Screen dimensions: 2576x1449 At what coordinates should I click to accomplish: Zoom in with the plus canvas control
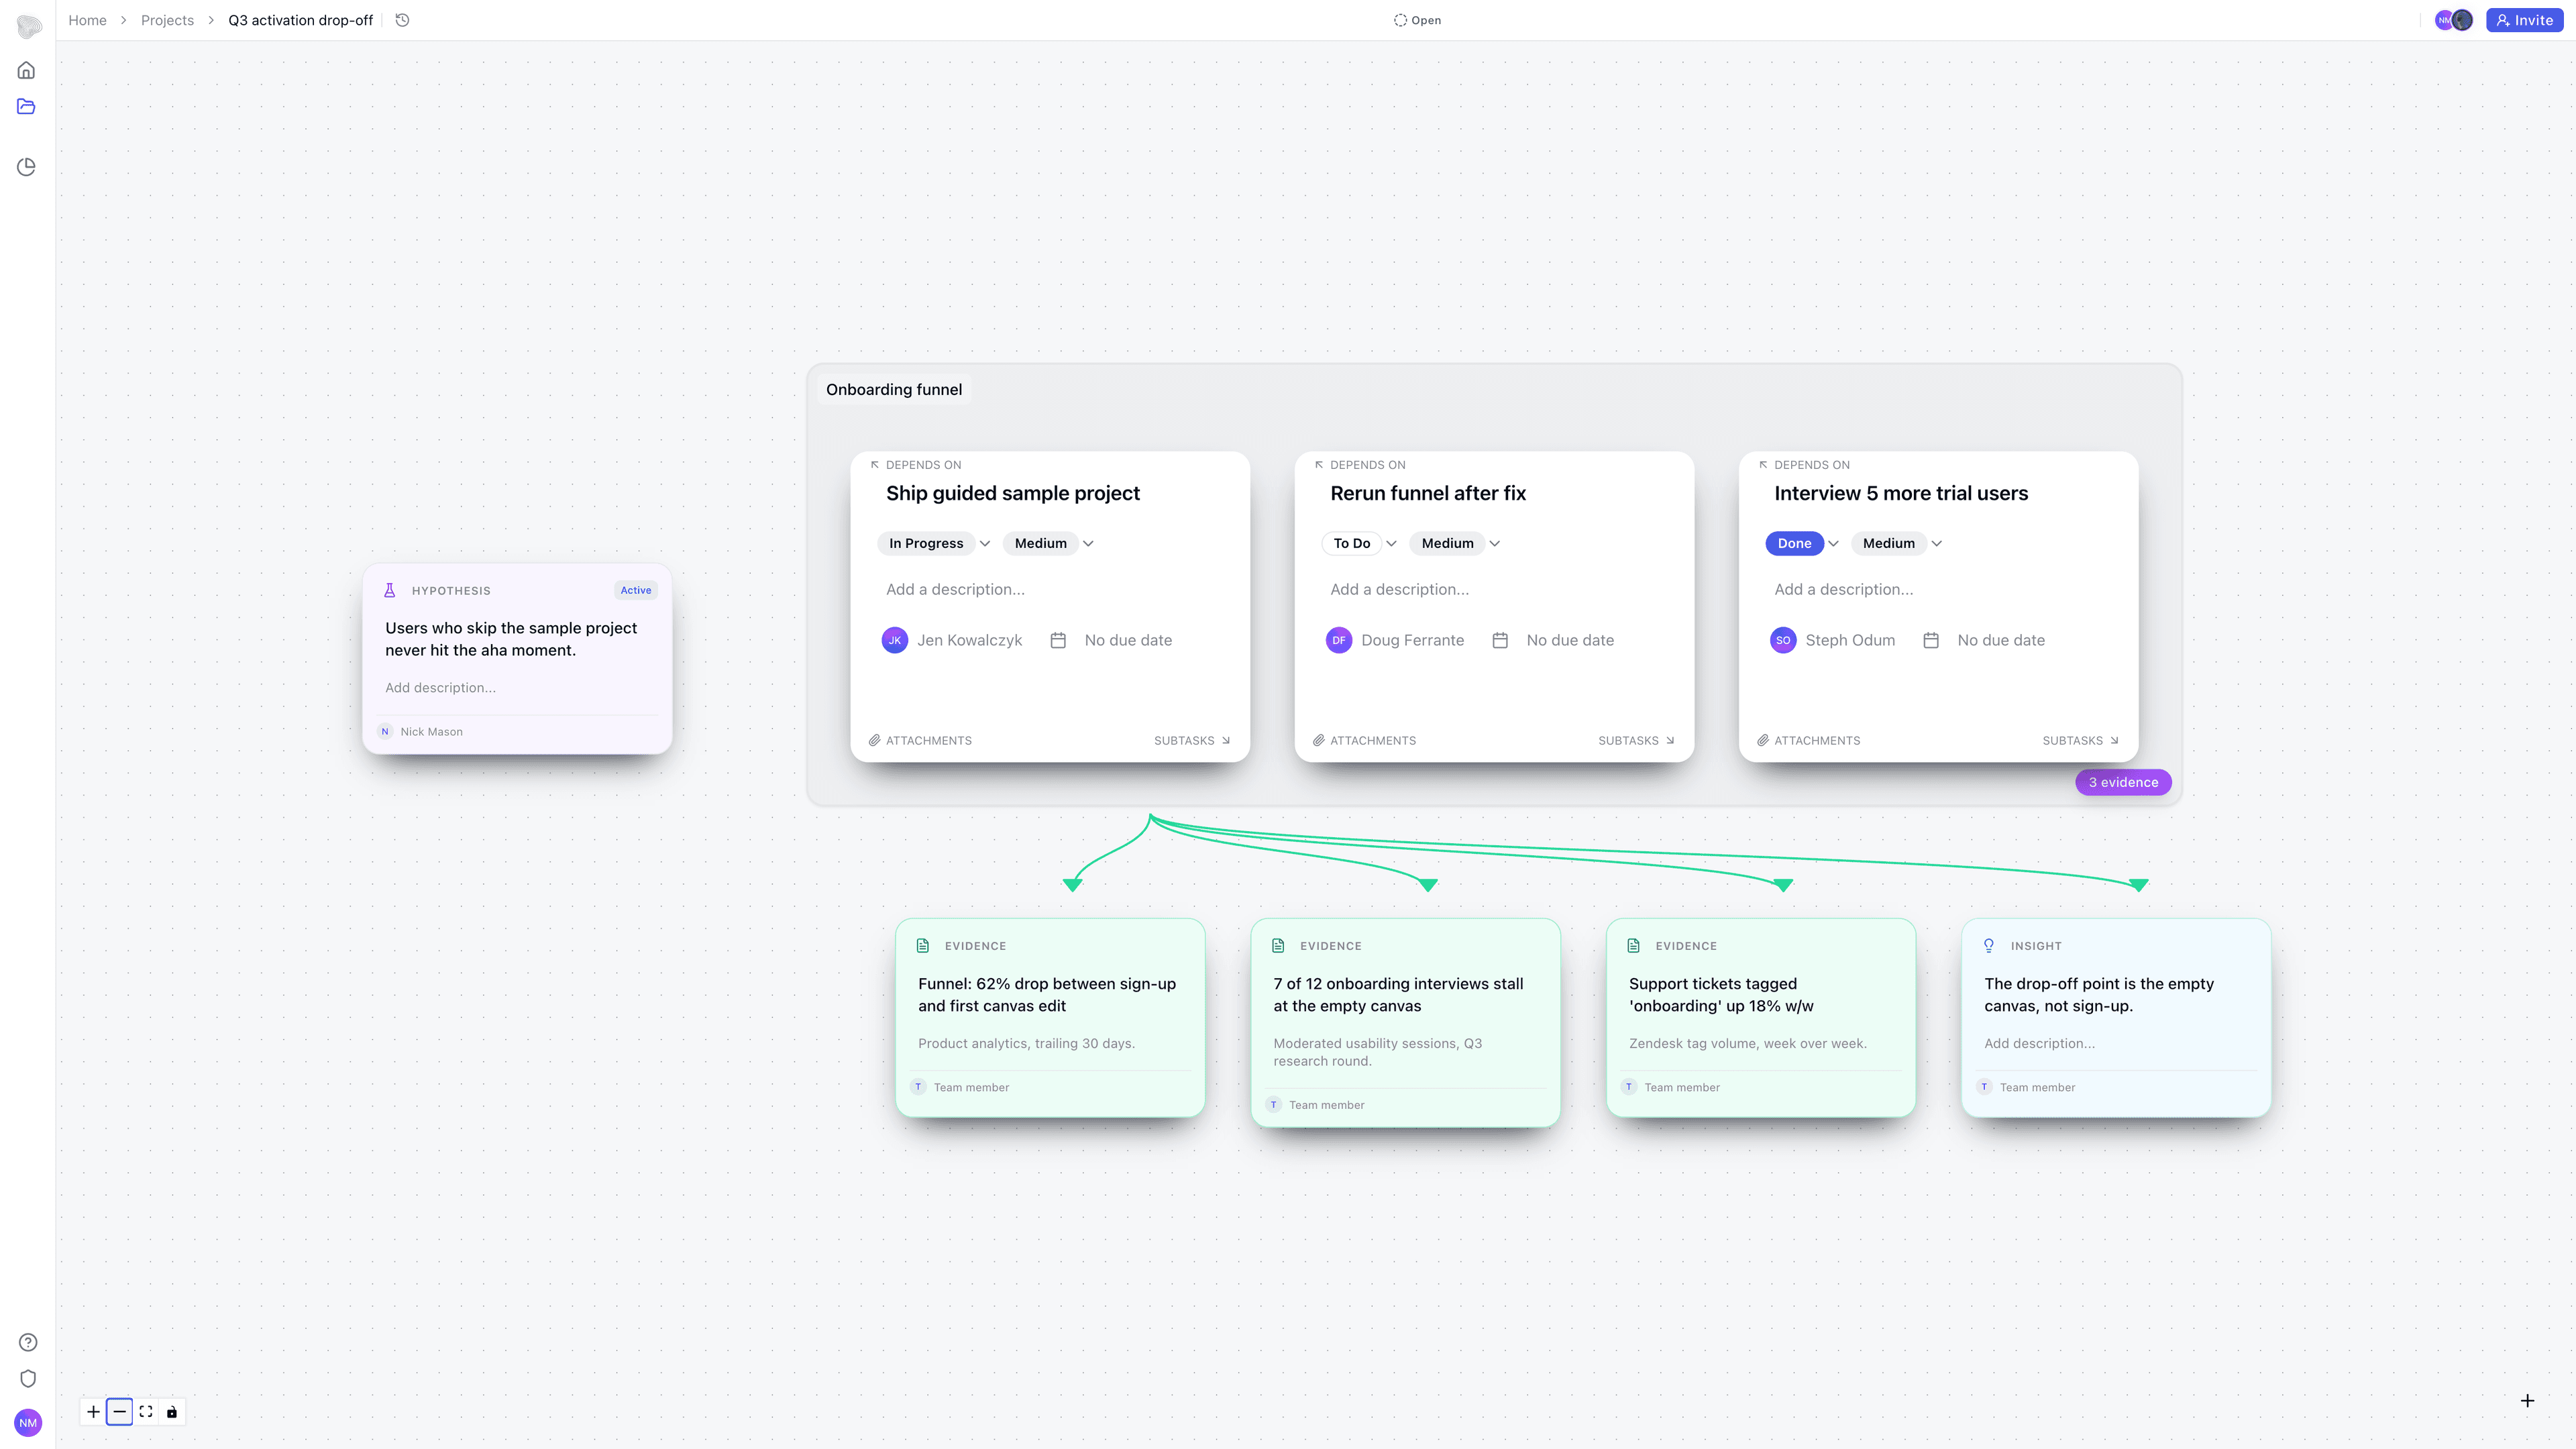93,1411
